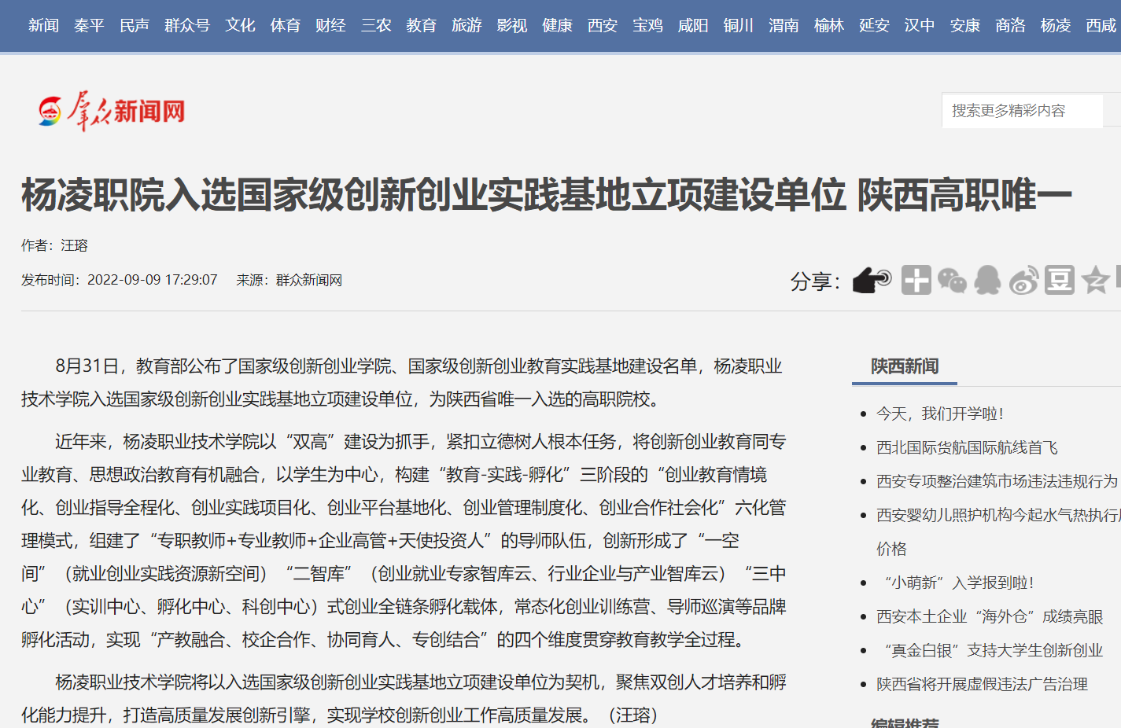Open 西安本土企业“海外仓”成绩亮眼 link
The height and width of the screenshot is (728, 1121).
(990, 616)
